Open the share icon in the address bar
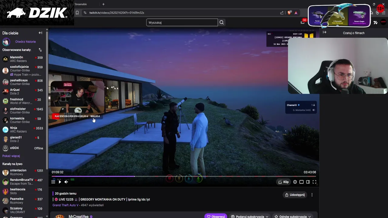Image resolution: width=388 pixels, height=218 pixels. pos(282,13)
